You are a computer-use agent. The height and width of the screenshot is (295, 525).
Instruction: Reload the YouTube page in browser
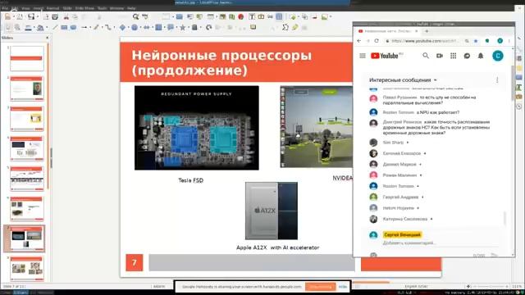(x=377, y=41)
